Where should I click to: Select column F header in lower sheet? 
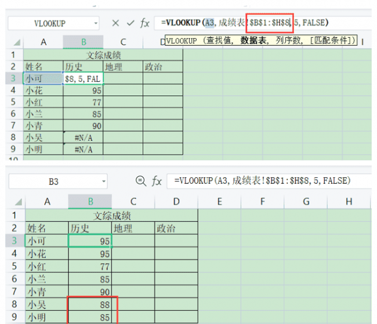pos(262,202)
